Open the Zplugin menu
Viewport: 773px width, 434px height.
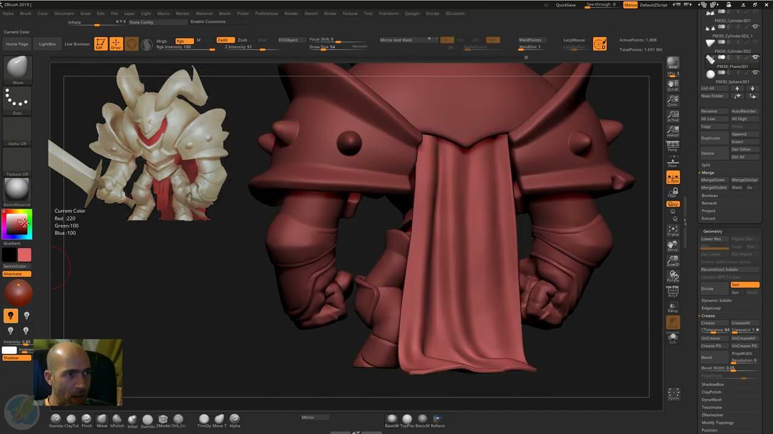(412, 13)
